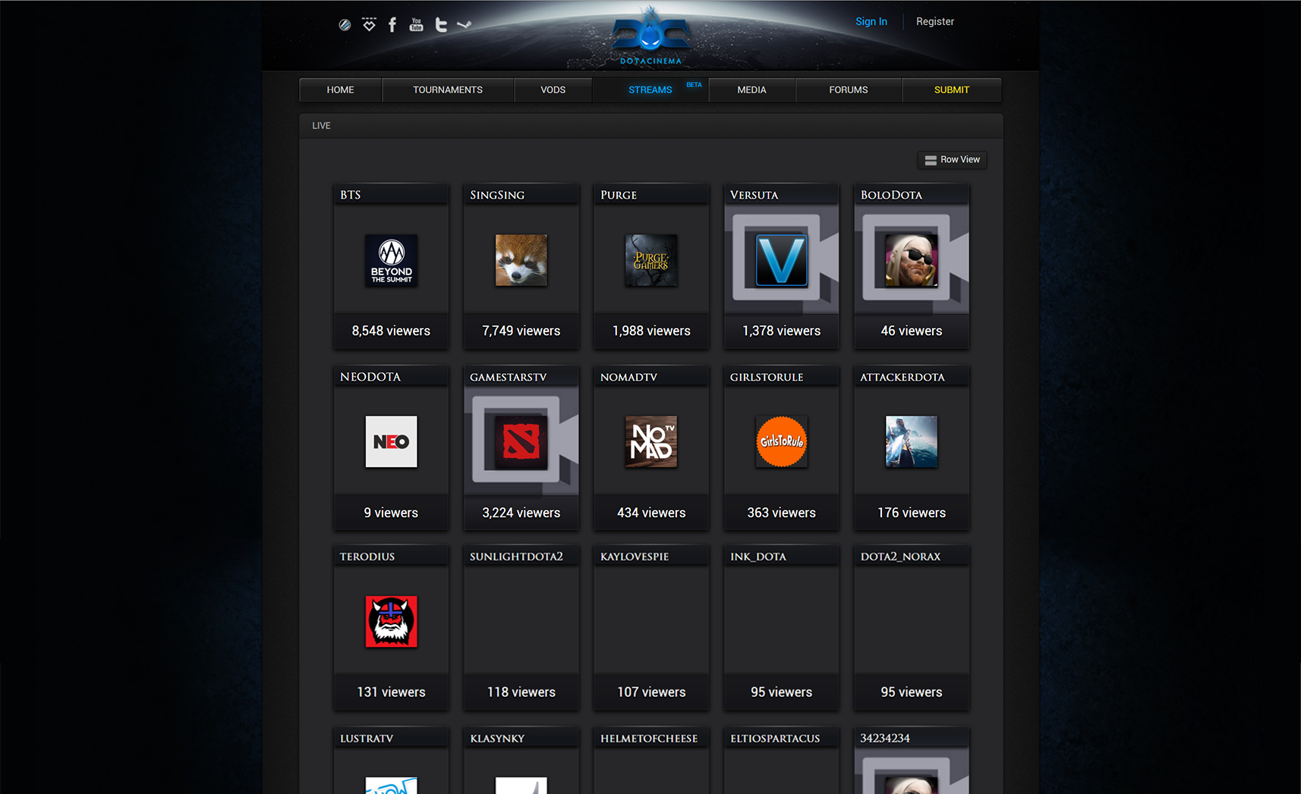The height and width of the screenshot is (794, 1301).
Task: Open the Purge Gamers stream avatar
Action: click(650, 260)
